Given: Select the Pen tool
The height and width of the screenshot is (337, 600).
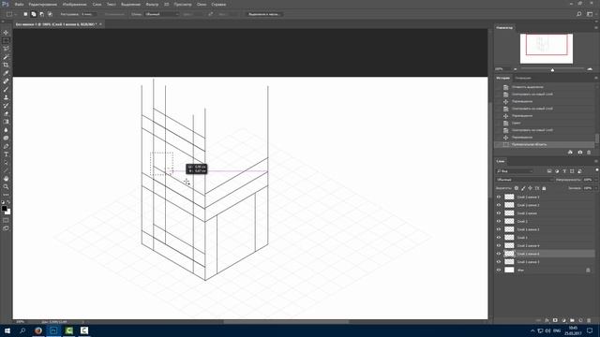Looking at the screenshot, I should [6, 146].
